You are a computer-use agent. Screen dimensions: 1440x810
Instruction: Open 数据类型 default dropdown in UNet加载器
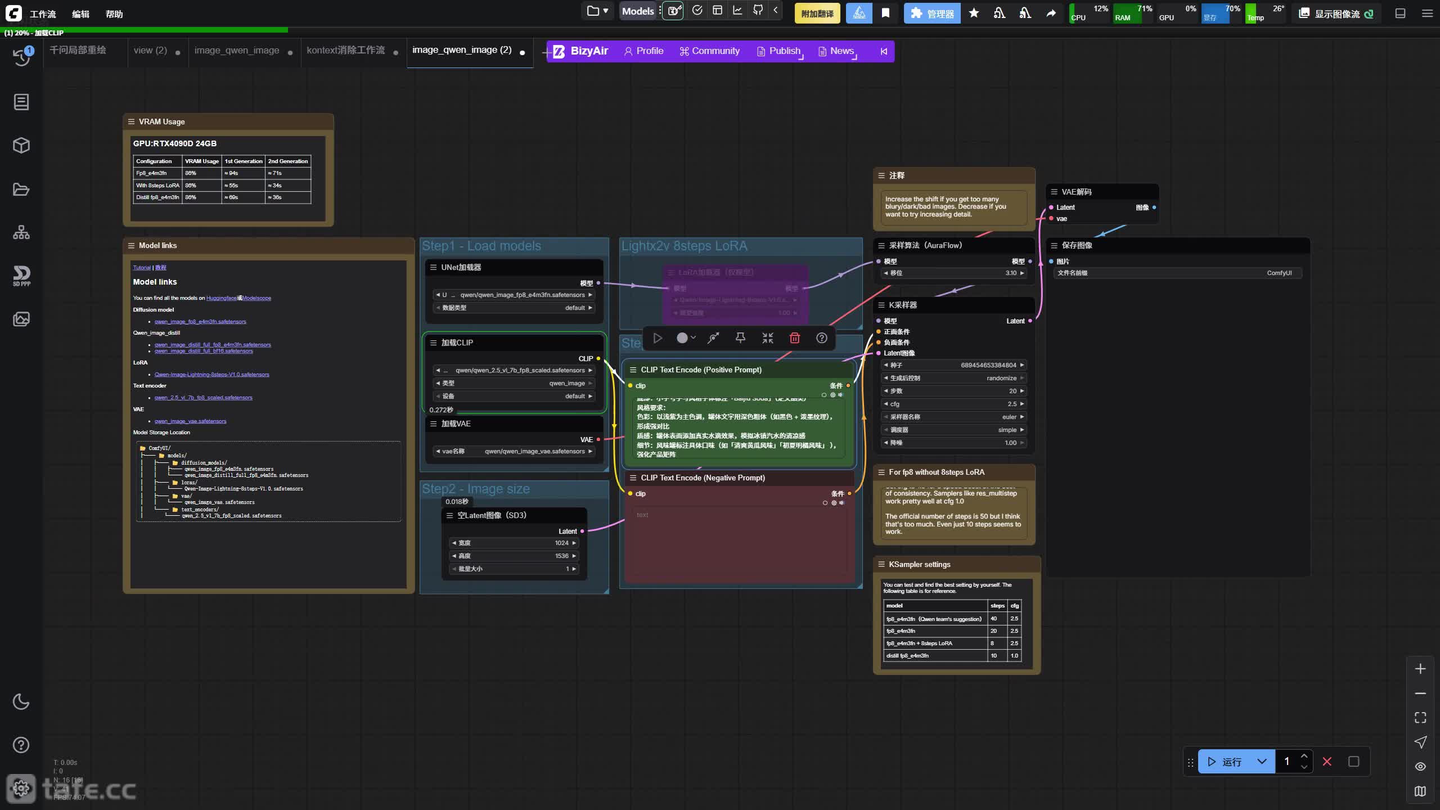point(514,308)
